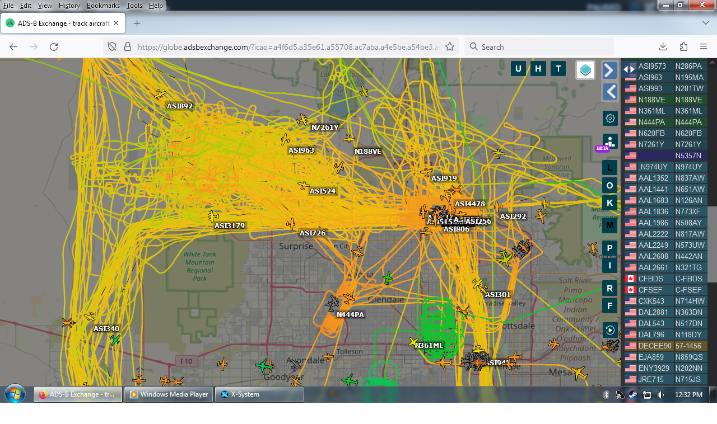Open the Firefox application menu
The image size is (717, 424).
(x=704, y=47)
